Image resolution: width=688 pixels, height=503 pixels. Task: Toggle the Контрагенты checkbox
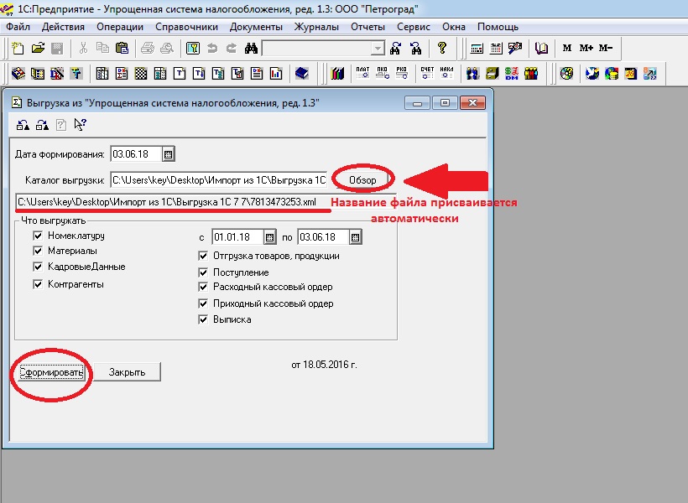[x=38, y=284]
